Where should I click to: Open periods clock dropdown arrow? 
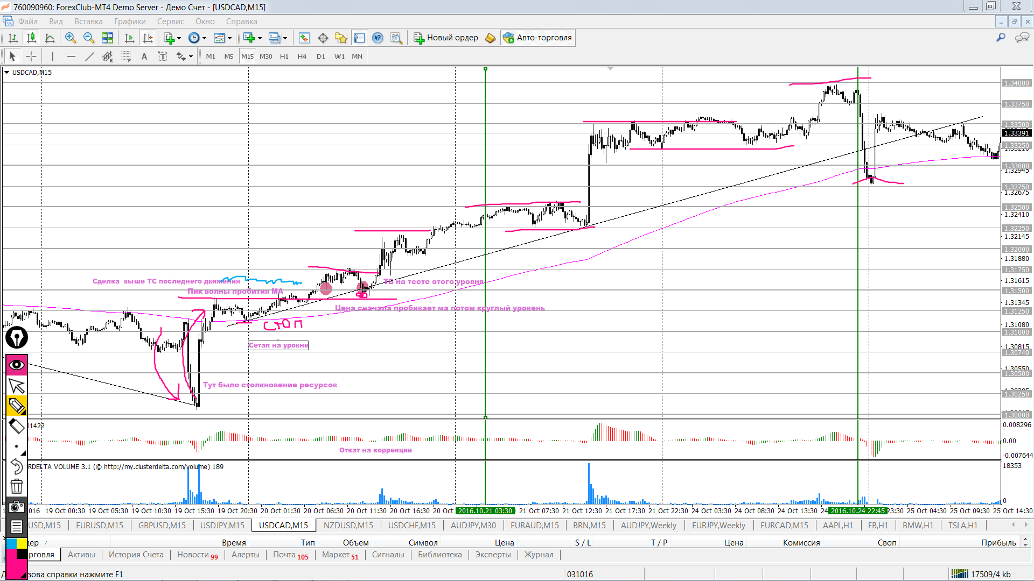(x=204, y=38)
